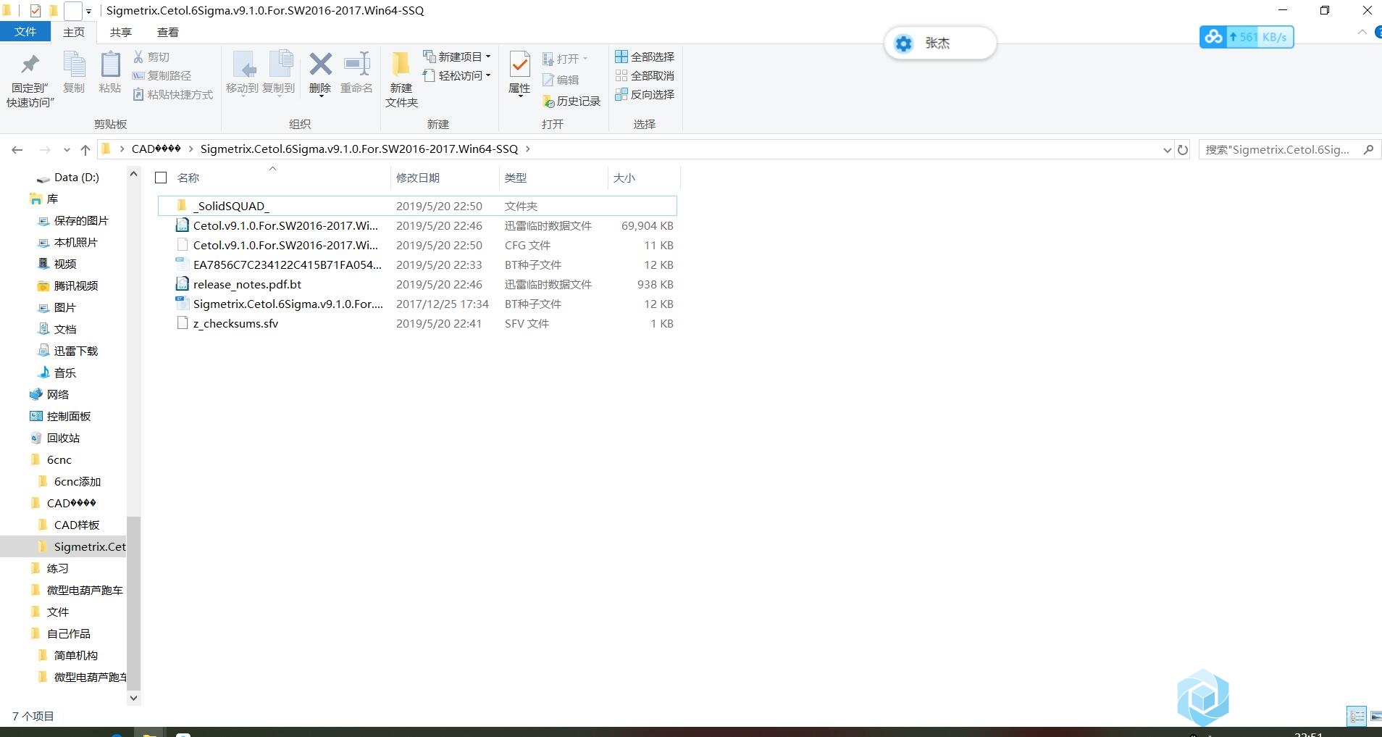Click Sigmetrix.Cetol breadcrumb in address bar
The height and width of the screenshot is (737, 1382).
[359, 149]
